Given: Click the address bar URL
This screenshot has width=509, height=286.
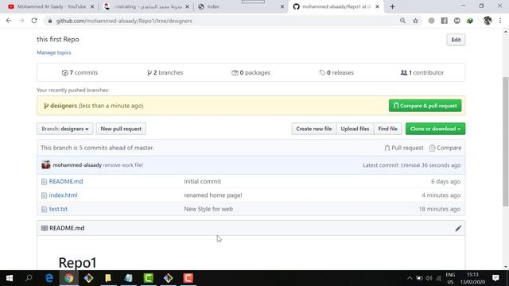Looking at the screenshot, I should (x=124, y=21).
